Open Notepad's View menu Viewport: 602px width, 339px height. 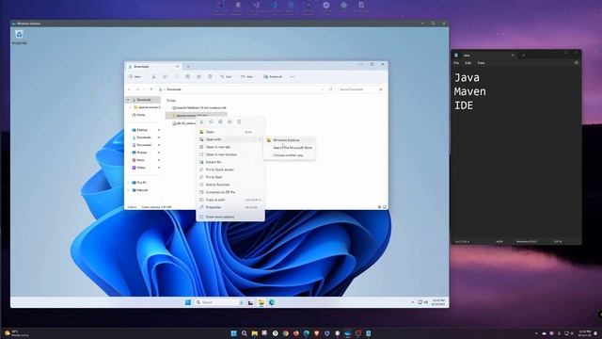(481, 63)
